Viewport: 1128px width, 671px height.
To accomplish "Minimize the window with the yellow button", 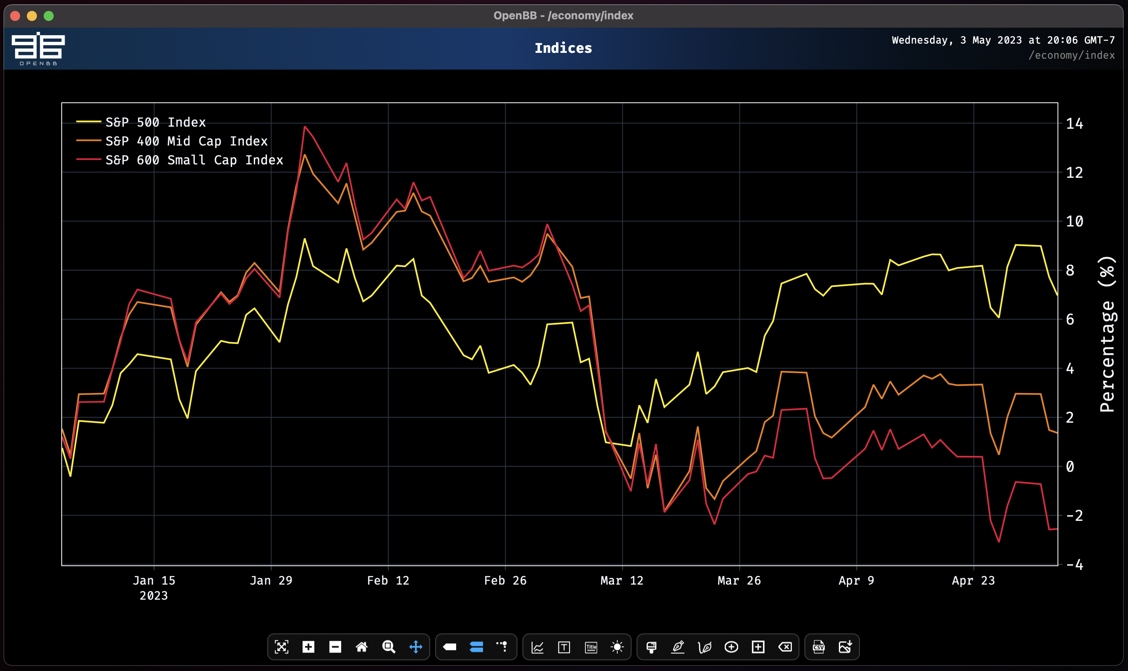I will (31, 16).
